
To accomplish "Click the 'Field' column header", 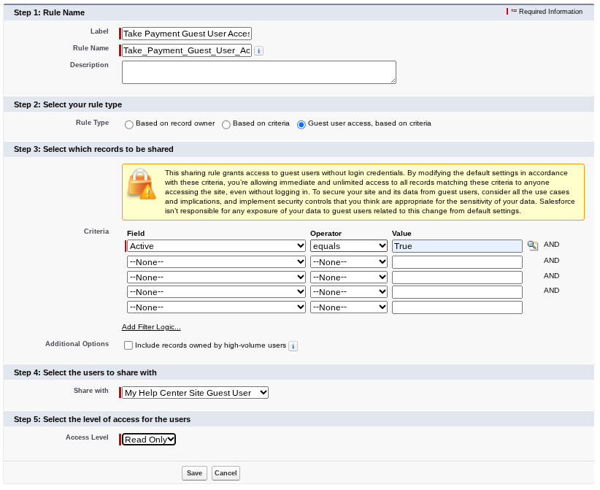I will click(136, 234).
